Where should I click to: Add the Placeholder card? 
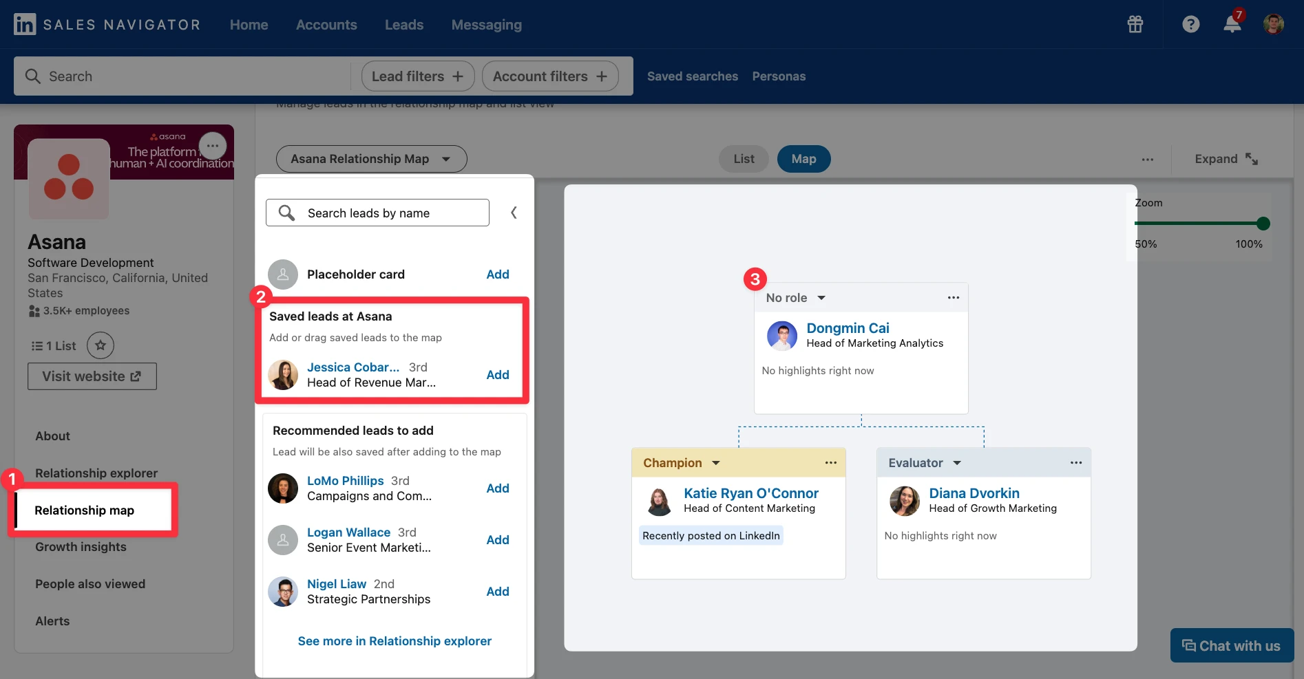[x=498, y=274]
